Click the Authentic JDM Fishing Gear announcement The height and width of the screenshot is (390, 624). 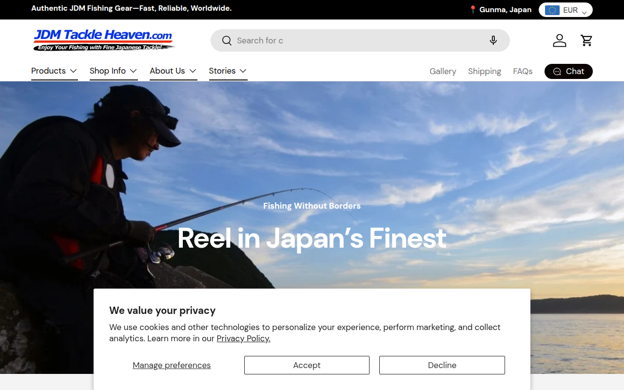click(132, 8)
